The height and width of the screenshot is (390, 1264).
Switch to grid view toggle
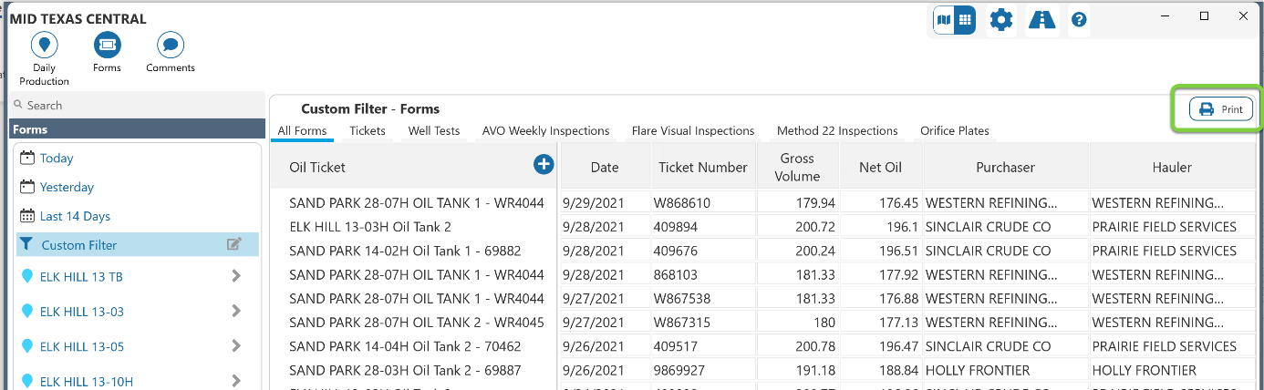[964, 19]
